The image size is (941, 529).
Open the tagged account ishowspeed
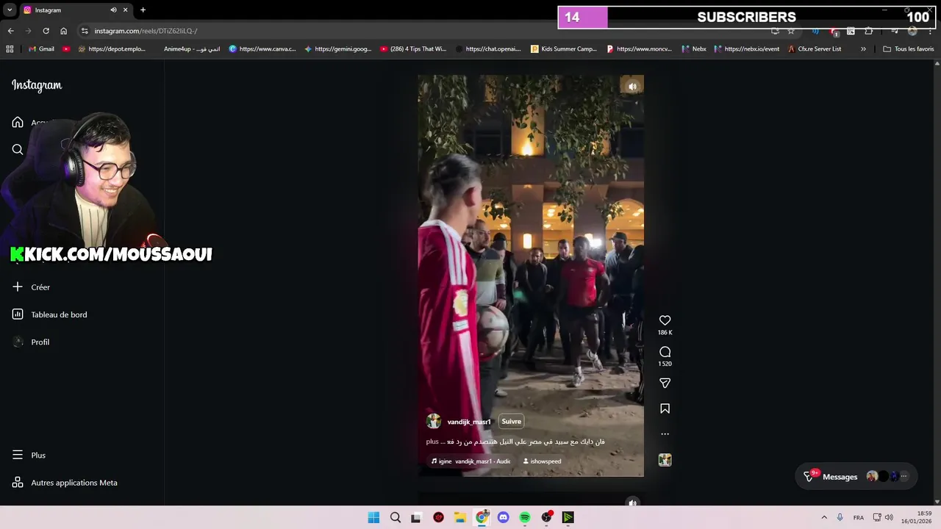[542, 461]
